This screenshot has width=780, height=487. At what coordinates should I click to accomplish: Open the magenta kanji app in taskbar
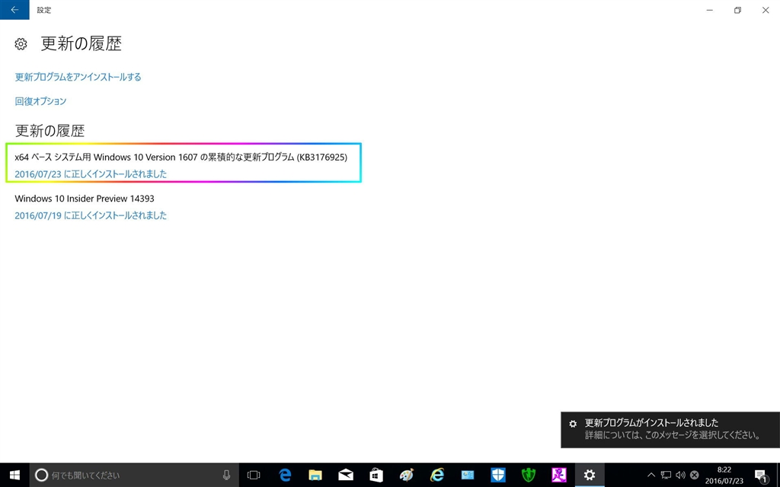click(559, 475)
